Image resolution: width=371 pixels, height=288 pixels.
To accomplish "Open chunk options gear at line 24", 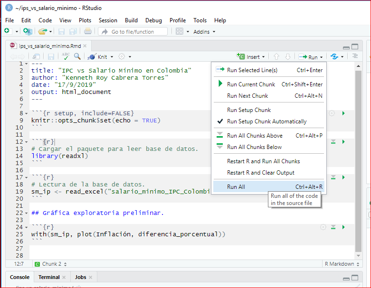I will point(323,227).
